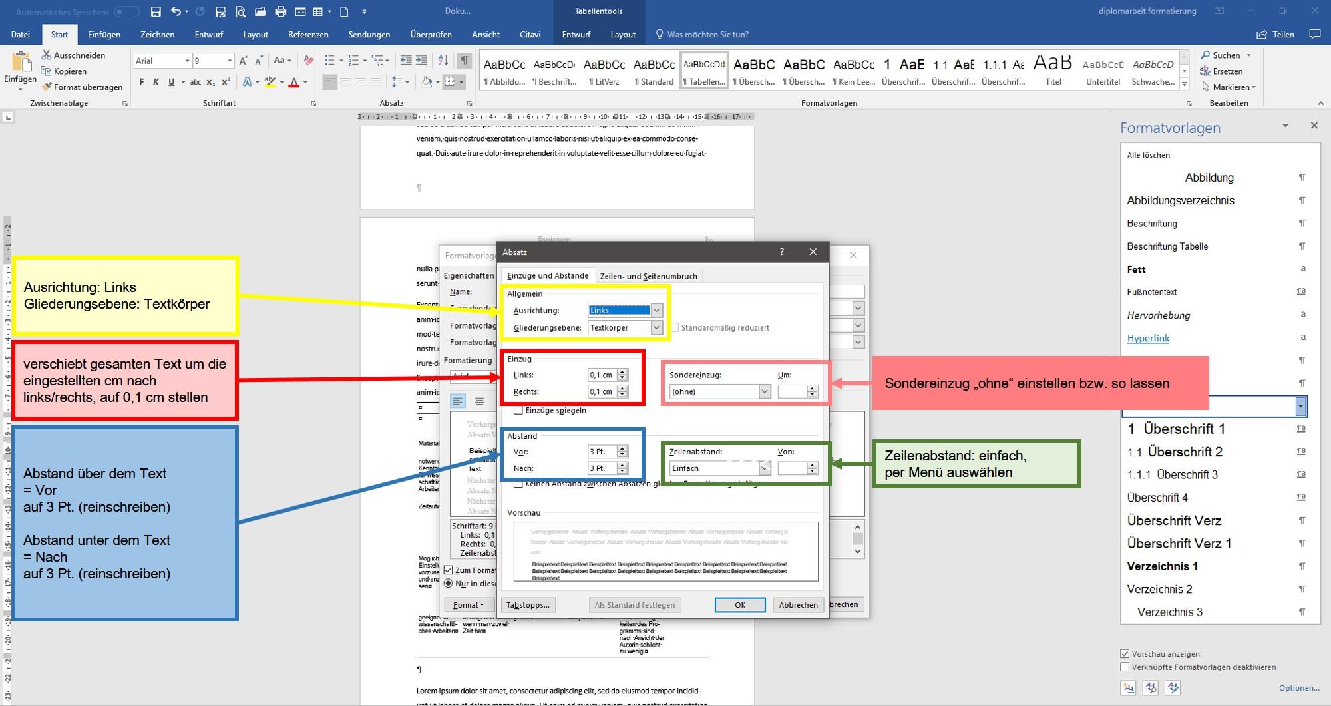Click the save disk icon in the title bar

(x=156, y=11)
